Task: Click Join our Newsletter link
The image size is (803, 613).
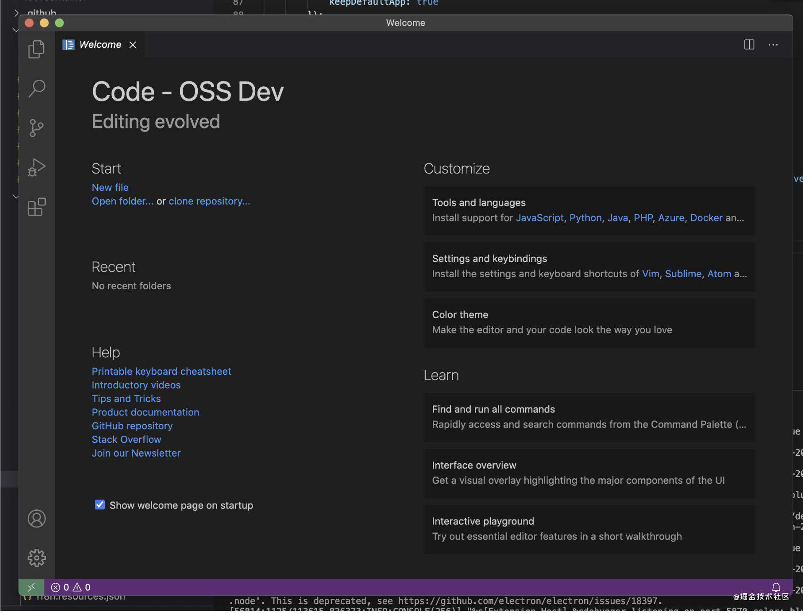Action: pyautogui.click(x=136, y=453)
